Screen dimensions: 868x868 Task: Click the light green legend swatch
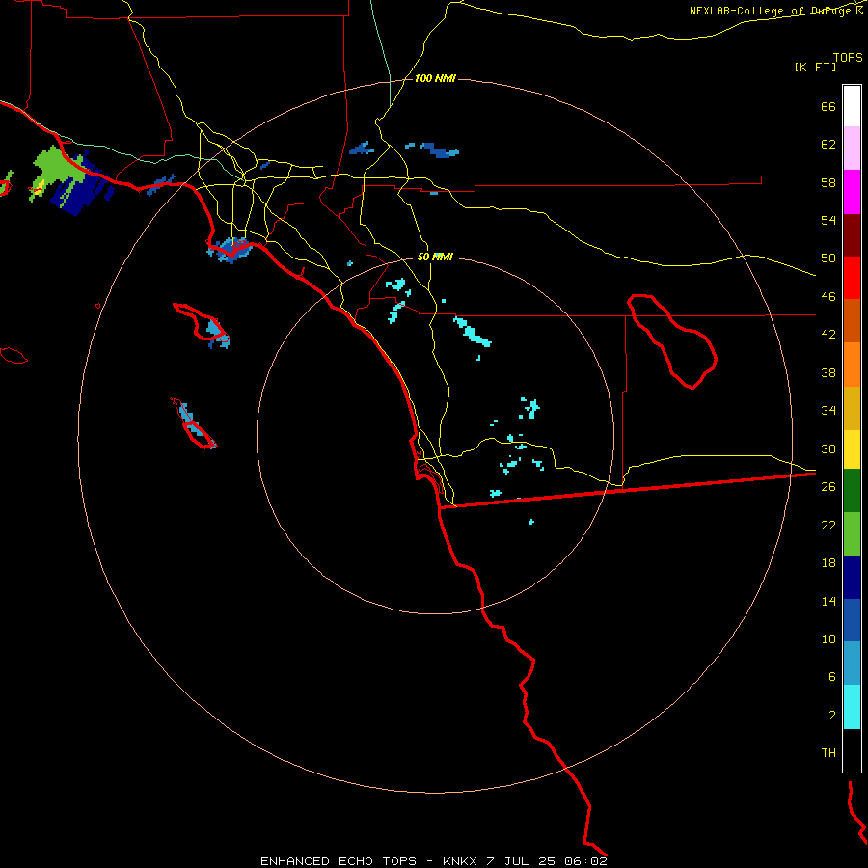click(x=852, y=534)
